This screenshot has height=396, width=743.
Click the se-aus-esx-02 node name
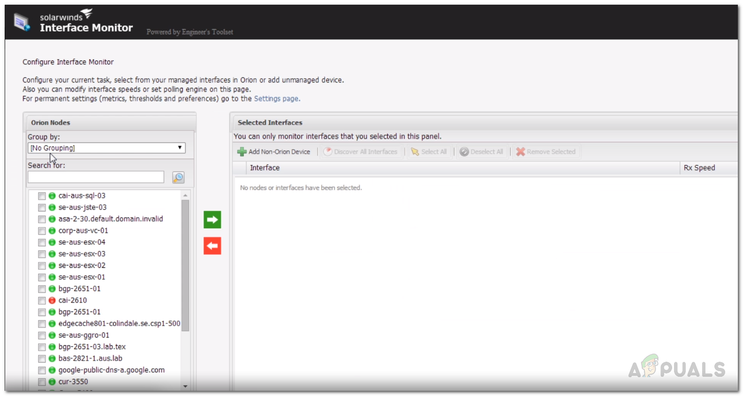click(x=82, y=266)
